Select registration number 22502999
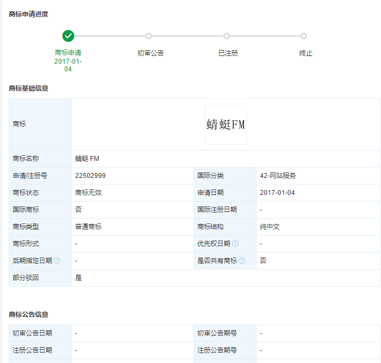 tap(90, 176)
